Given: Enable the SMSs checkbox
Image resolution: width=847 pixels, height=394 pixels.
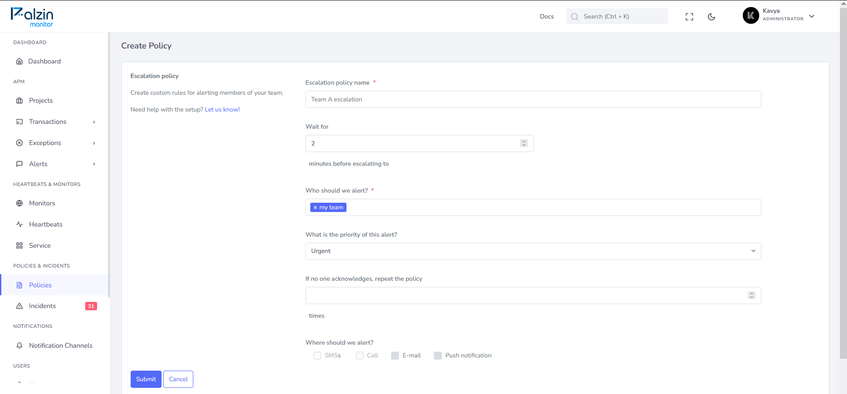Looking at the screenshot, I should [x=317, y=356].
